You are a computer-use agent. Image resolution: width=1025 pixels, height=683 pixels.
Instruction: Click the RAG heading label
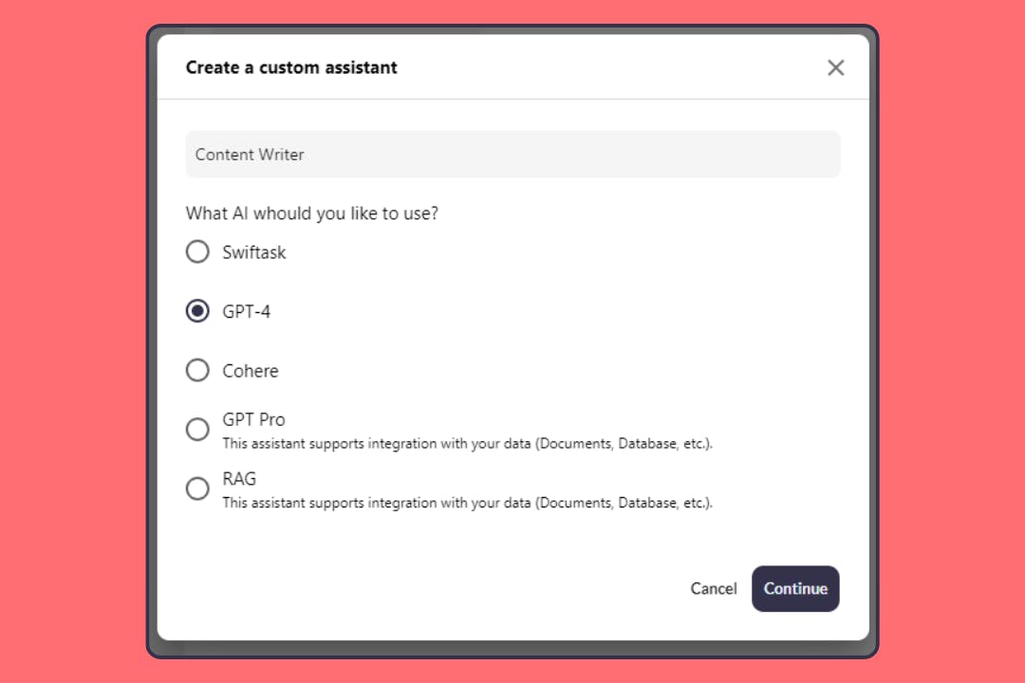pyautogui.click(x=239, y=478)
